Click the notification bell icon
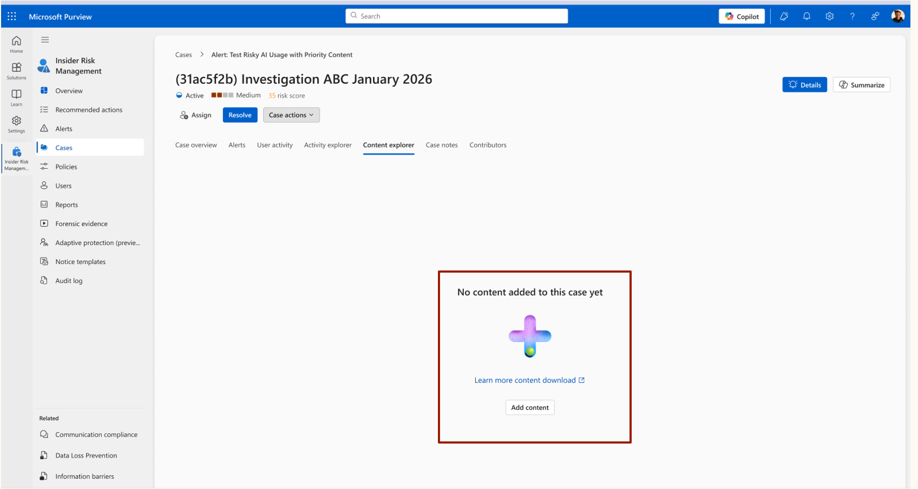Viewport: 918px width, 489px height. click(x=806, y=16)
